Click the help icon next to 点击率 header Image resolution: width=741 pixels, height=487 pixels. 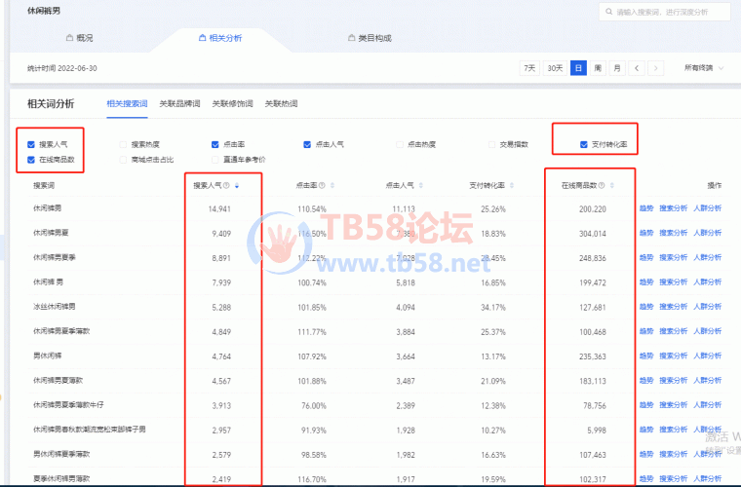(322, 185)
